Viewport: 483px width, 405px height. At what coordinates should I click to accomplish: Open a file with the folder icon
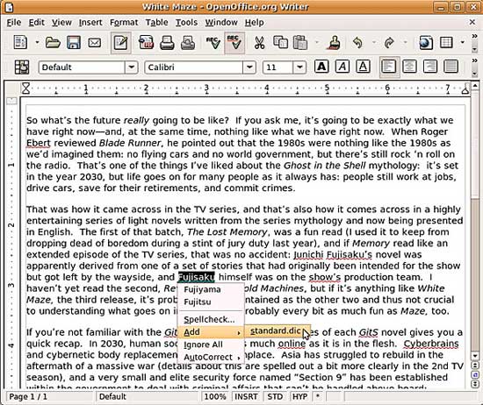(x=53, y=42)
